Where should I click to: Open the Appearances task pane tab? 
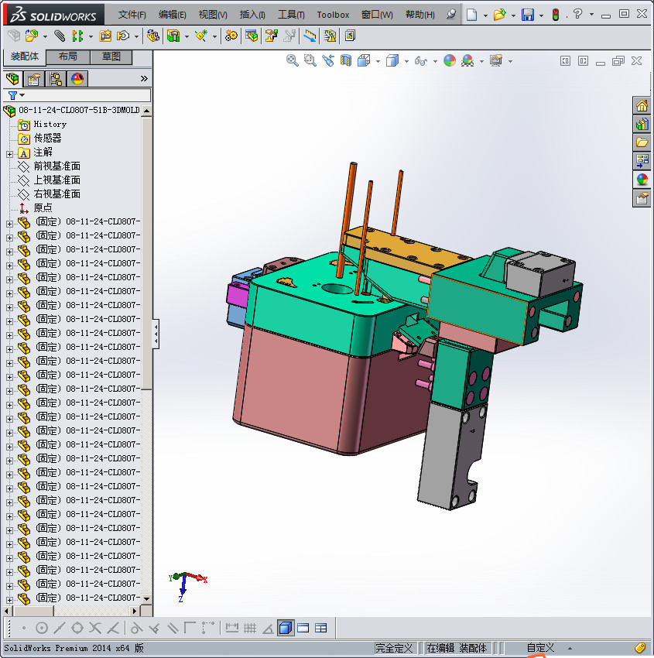tap(642, 180)
